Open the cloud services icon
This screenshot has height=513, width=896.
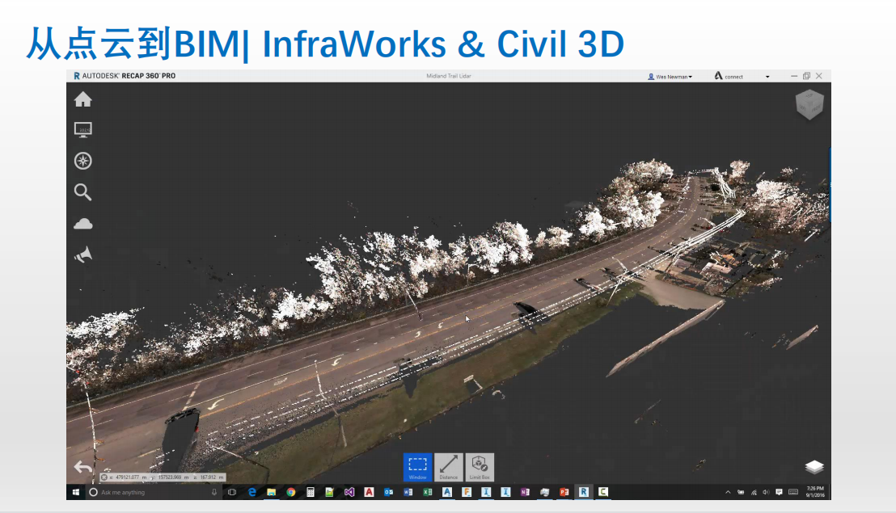(82, 224)
